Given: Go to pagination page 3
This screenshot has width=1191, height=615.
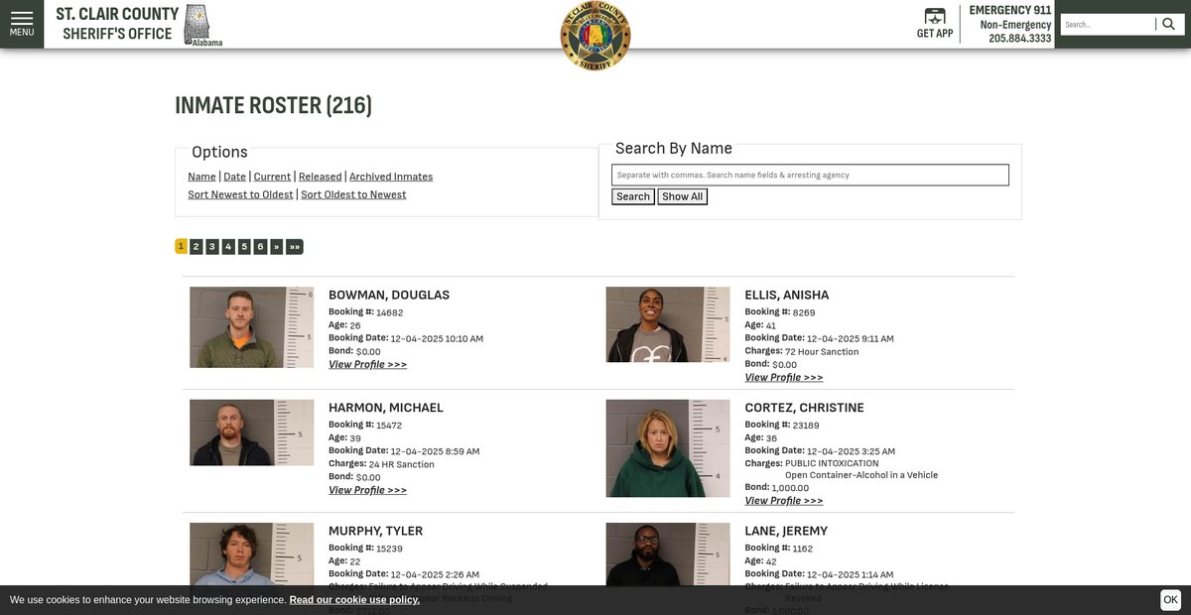Looking at the screenshot, I should pos(212,246).
